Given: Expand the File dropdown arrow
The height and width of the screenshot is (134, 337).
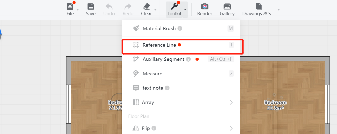Looking at the screenshot, I should click(x=78, y=10).
